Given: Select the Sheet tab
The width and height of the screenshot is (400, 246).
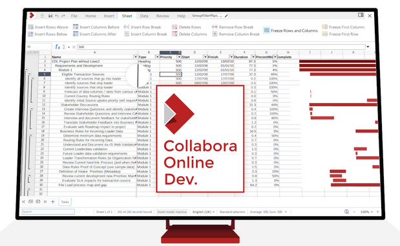Looking at the screenshot, I should pos(127,16).
